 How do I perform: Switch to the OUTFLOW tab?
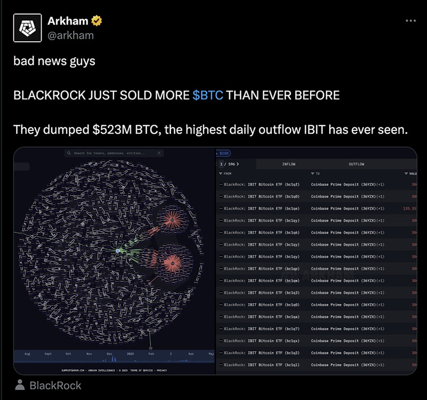pyautogui.click(x=358, y=164)
